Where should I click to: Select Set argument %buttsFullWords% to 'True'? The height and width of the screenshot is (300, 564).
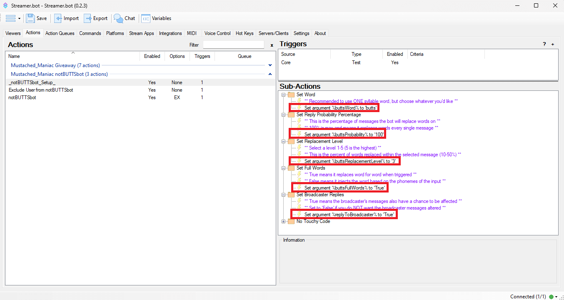(345, 188)
